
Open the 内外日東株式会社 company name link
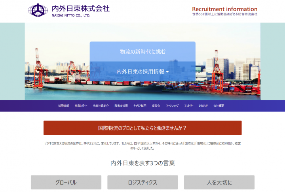[80, 9]
